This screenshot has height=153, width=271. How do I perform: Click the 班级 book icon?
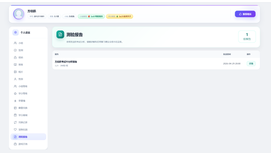(x=15, y=65)
